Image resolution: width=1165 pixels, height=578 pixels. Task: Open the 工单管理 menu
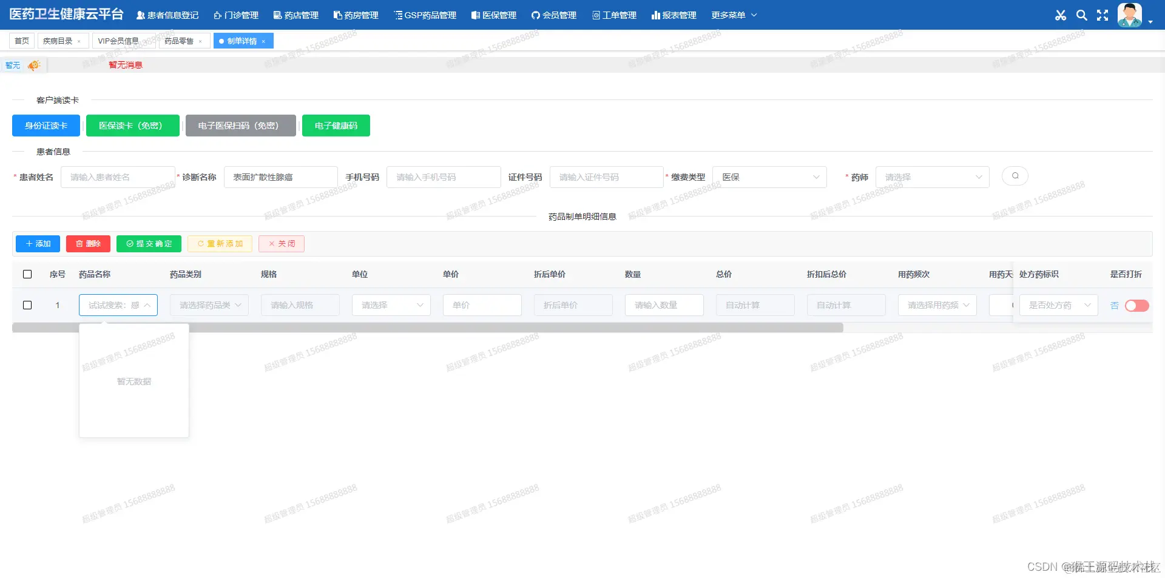pos(614,15)
